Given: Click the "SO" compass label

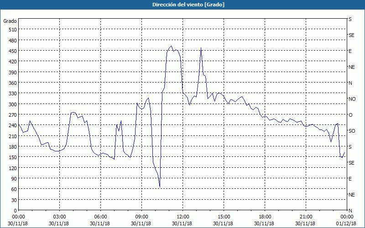Looking at the screenshot, I should [x=352, y=131].
